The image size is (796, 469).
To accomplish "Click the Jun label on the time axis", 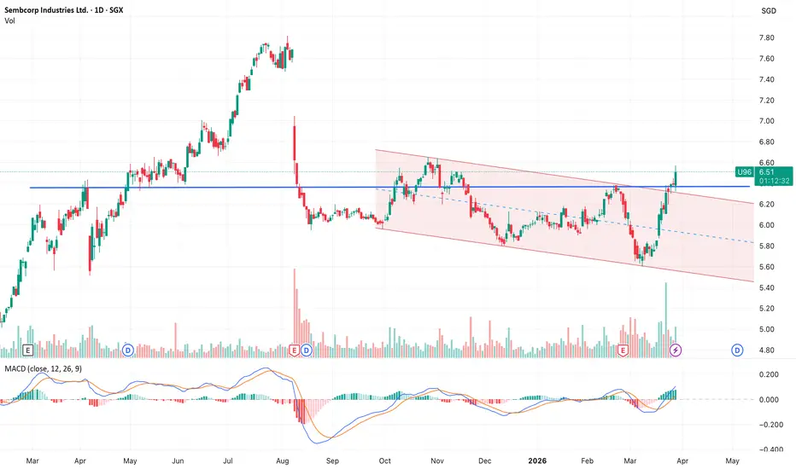I will click(178, 460).
